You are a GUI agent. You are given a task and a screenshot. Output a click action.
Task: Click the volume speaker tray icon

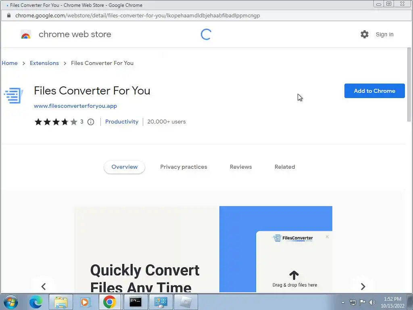coord(372,302)
